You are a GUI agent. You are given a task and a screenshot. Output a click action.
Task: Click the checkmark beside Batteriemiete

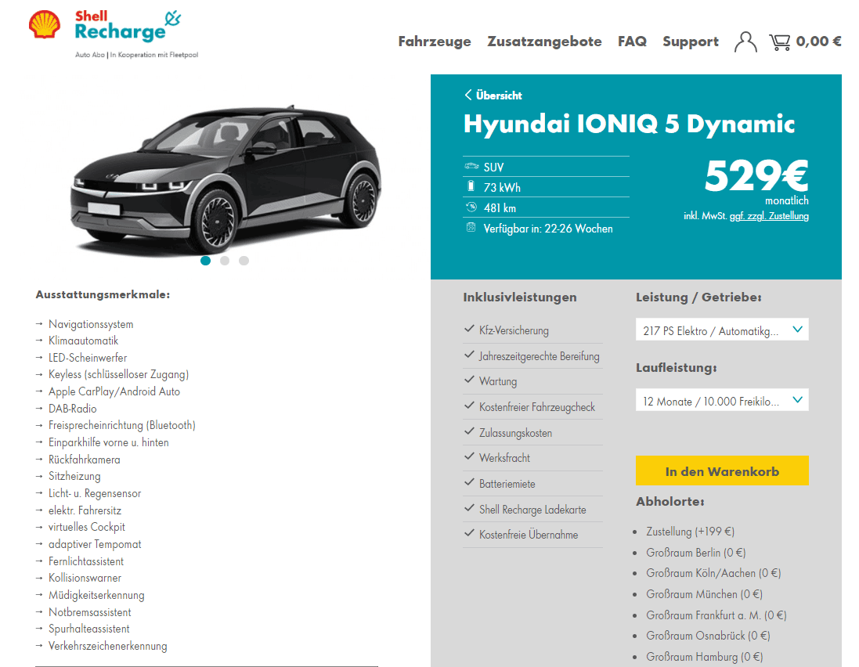[469, 482]
